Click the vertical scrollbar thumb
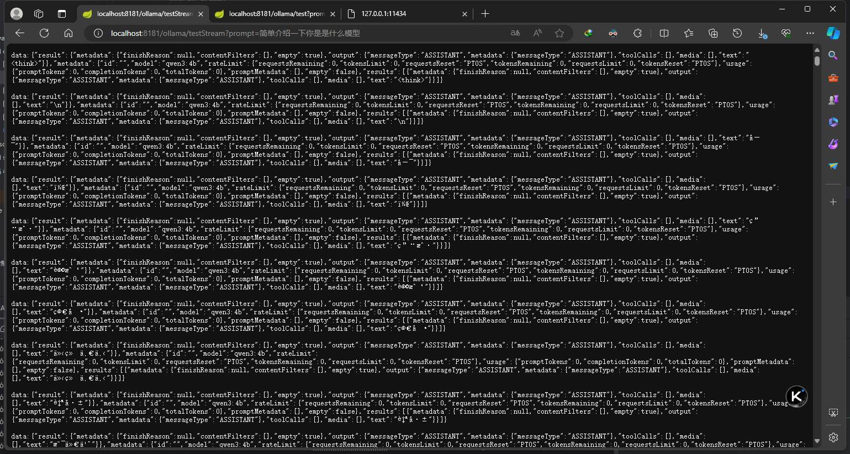This screenshot has height=454, width=850. pyautogui.click(x=817, y=60)
